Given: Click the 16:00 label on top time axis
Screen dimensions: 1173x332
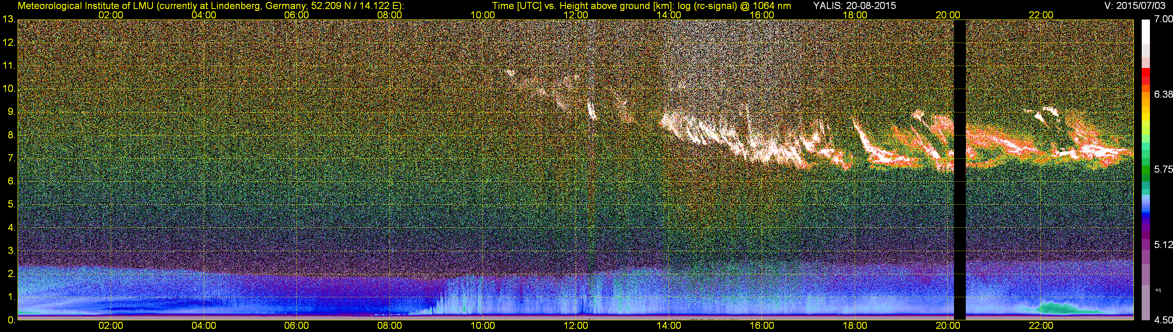Looking at the screenshot, I should pos(762,15).
